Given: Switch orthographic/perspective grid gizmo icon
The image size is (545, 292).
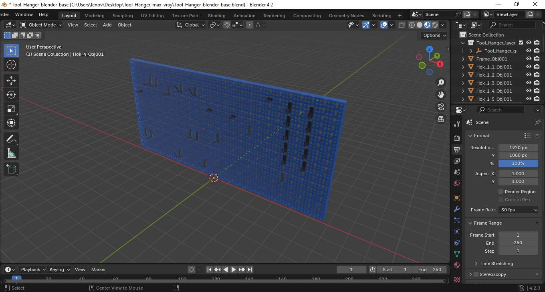Looking at the screenshot, I should click(x=441, y=119).
